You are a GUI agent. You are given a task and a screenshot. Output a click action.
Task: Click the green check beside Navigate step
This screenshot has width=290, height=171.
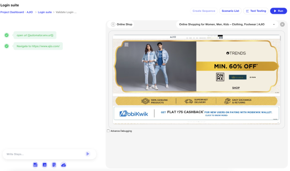coord(7,46)
